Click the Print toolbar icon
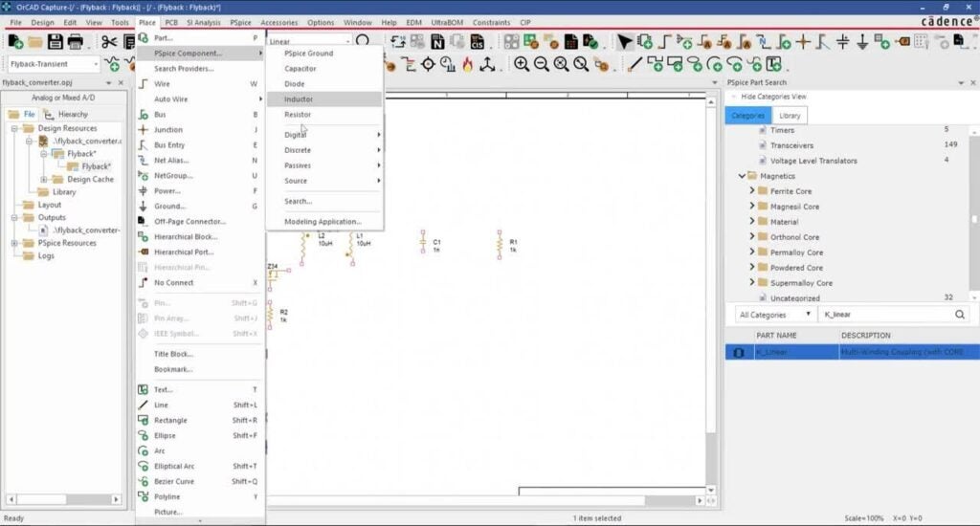The width and height of the screenshot is (980, 526). click(75, 42)
